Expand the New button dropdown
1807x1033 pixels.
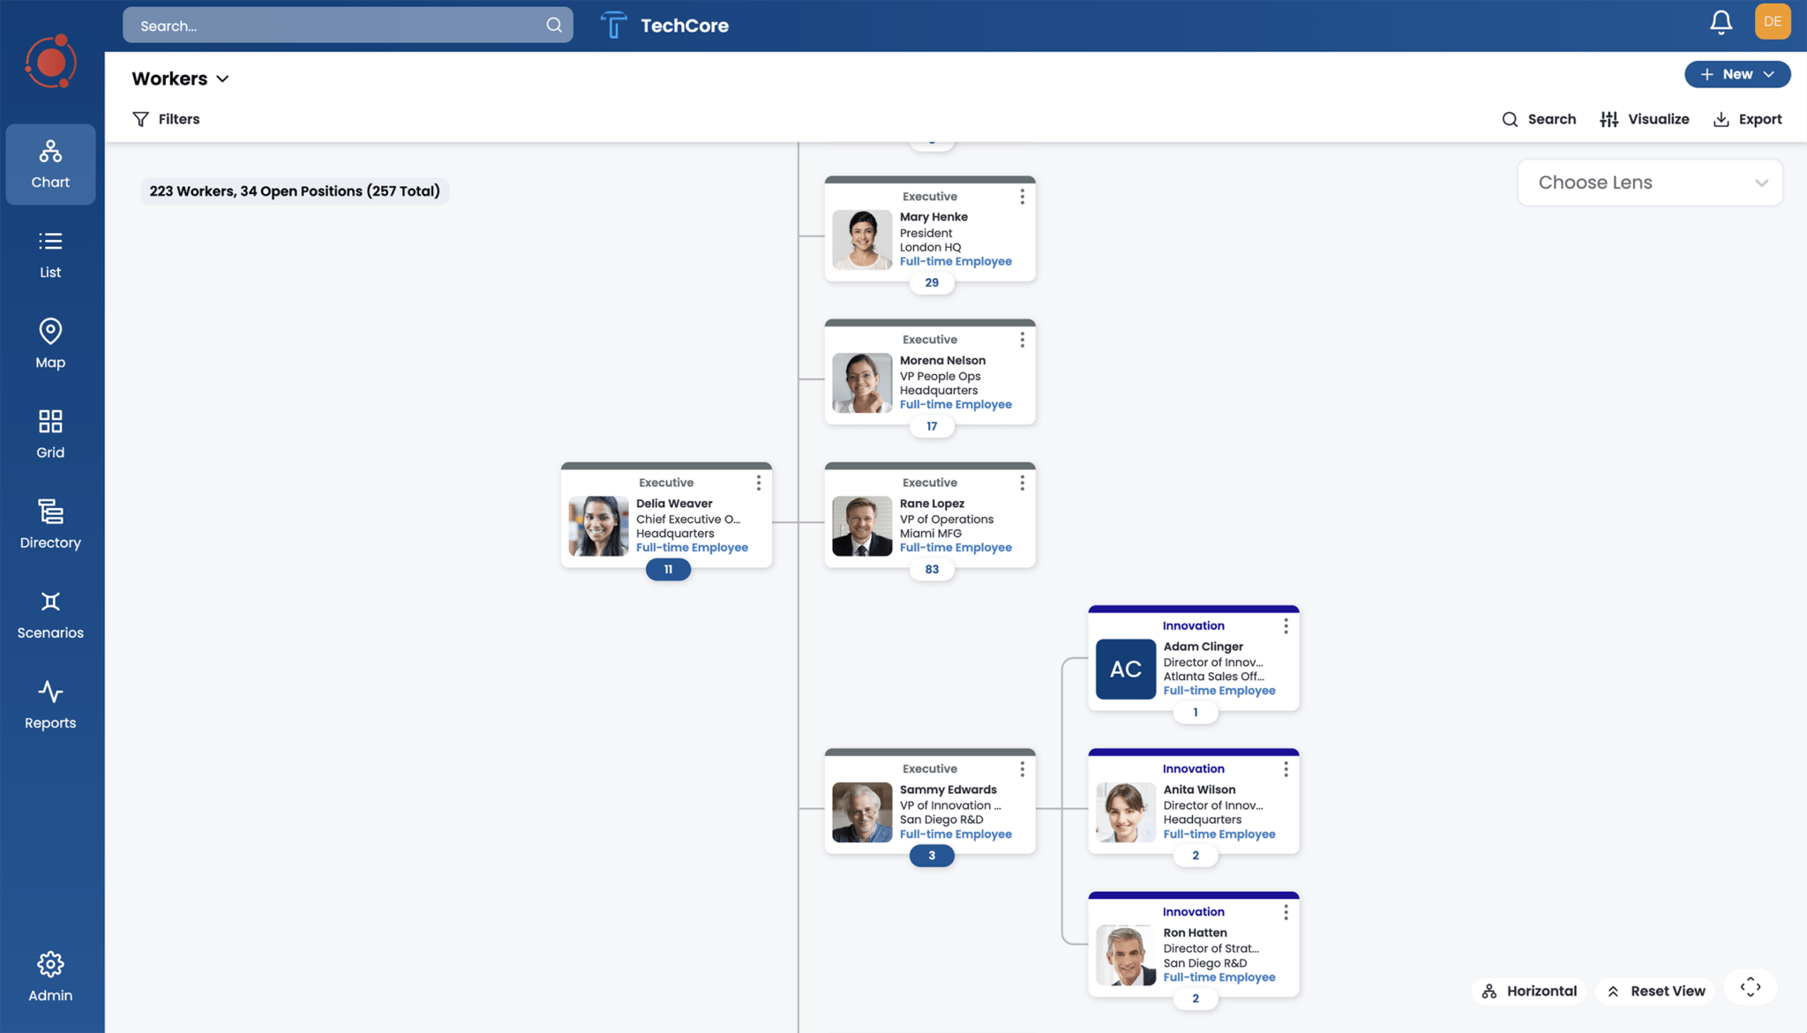(x=1769, y=74)
